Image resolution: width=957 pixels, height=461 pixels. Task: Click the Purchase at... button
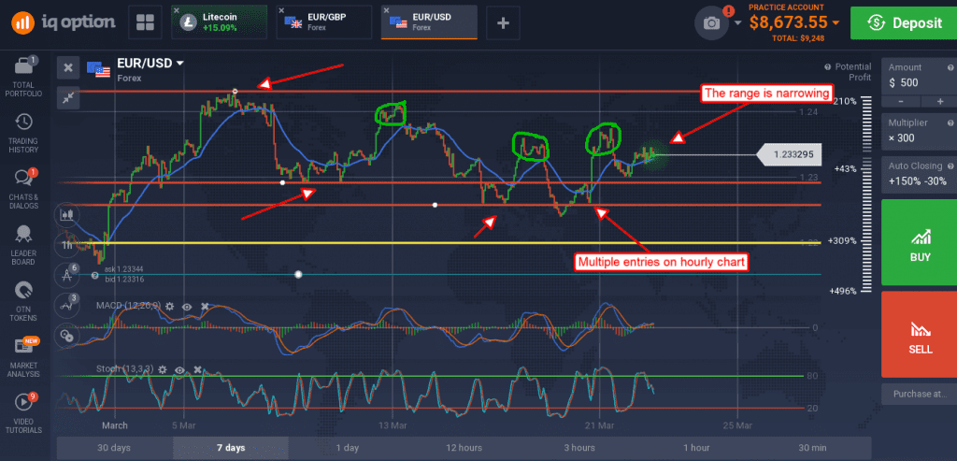pos(919,394)
